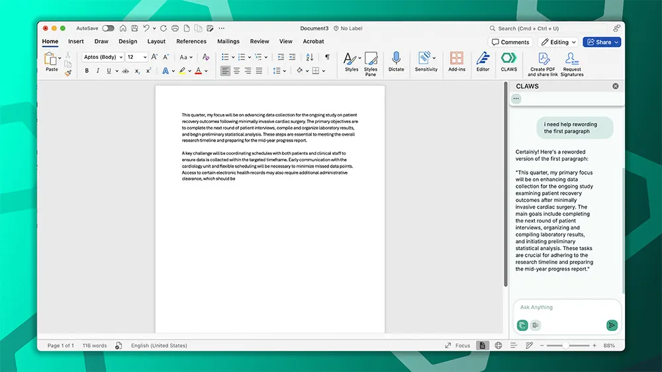Align text to the right
Image resolution: width=662 pixels, height=372 pixels.
[x=248, y=71]
